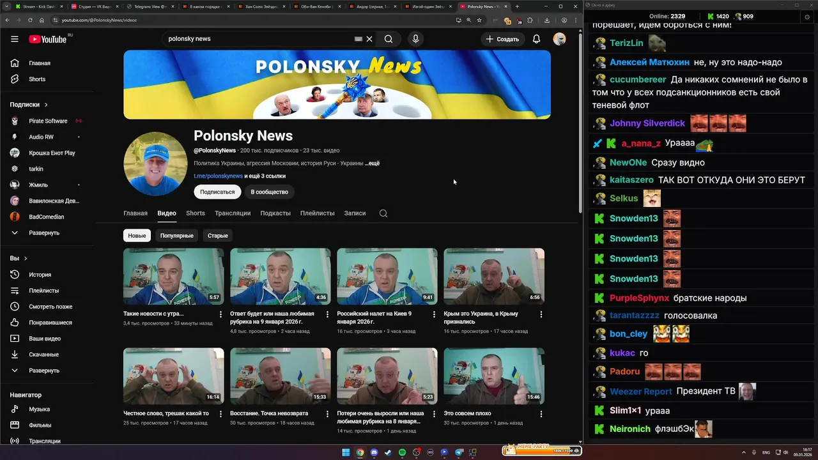Open the YouTube hamburger guide menu
Screen dimensions: 818x460
tap(15, 39)
